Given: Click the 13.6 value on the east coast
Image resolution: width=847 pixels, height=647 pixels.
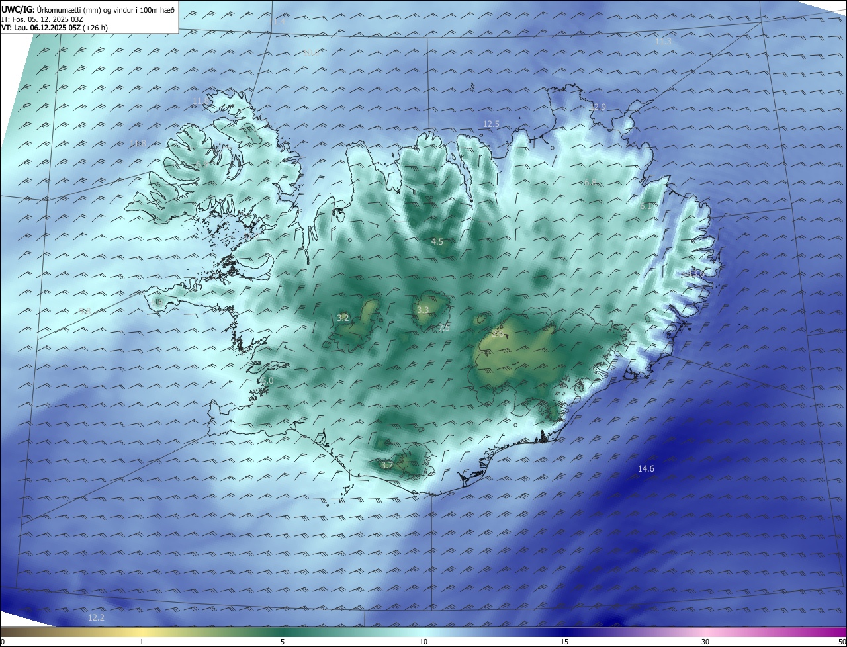Looking at the screenshot, I should click(x=697, y=273).
